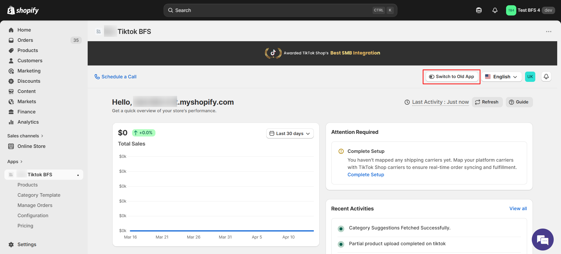Click the Refresh button

click(x=487, y=102)
